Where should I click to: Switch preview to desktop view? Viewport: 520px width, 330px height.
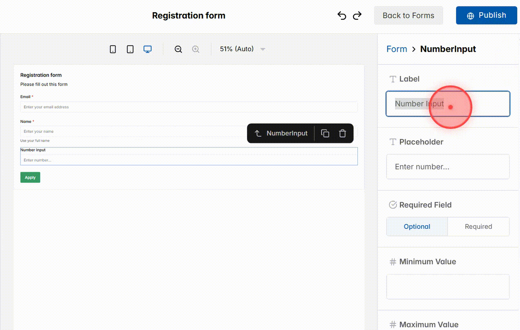click(147, 49)
